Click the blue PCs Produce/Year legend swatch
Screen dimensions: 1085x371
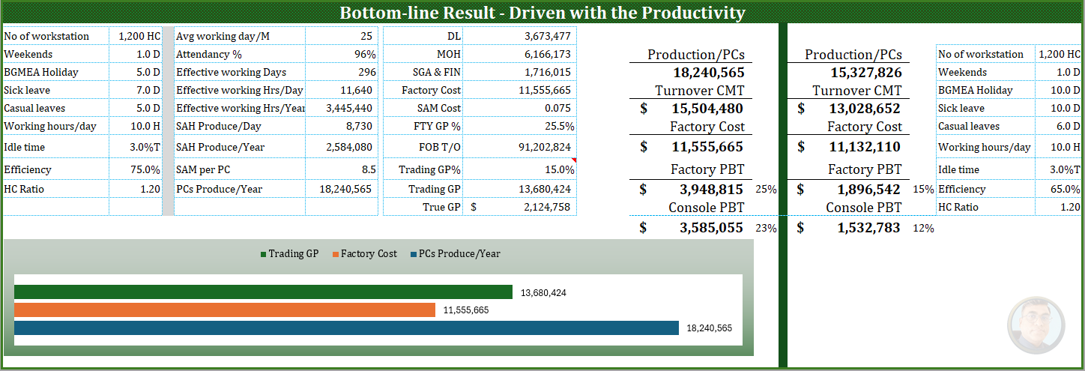click(x=413, y=254)
